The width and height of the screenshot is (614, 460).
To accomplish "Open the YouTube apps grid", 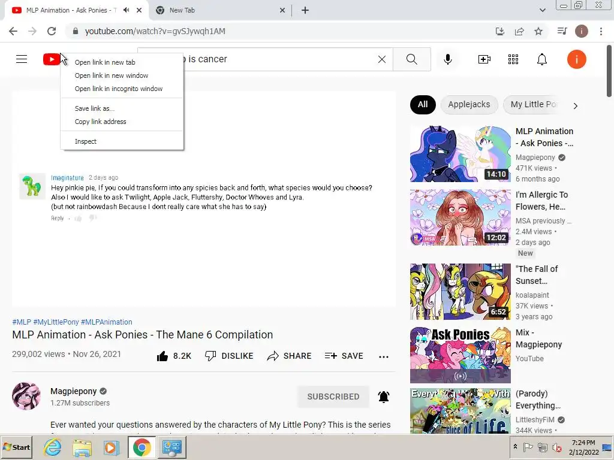I will (513, 59).
